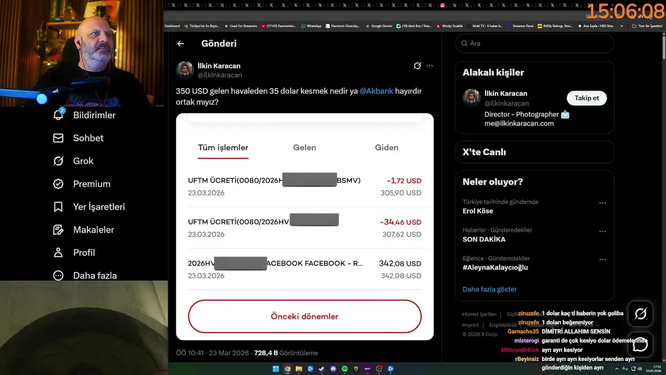Click the Ara search field
The width and height of the screenshot is (666, 375).
pos(534,43)
